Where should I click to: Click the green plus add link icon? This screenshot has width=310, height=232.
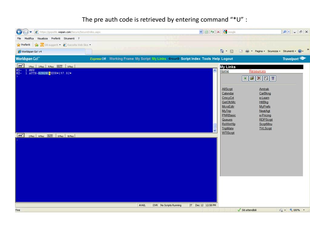point(245,79)
